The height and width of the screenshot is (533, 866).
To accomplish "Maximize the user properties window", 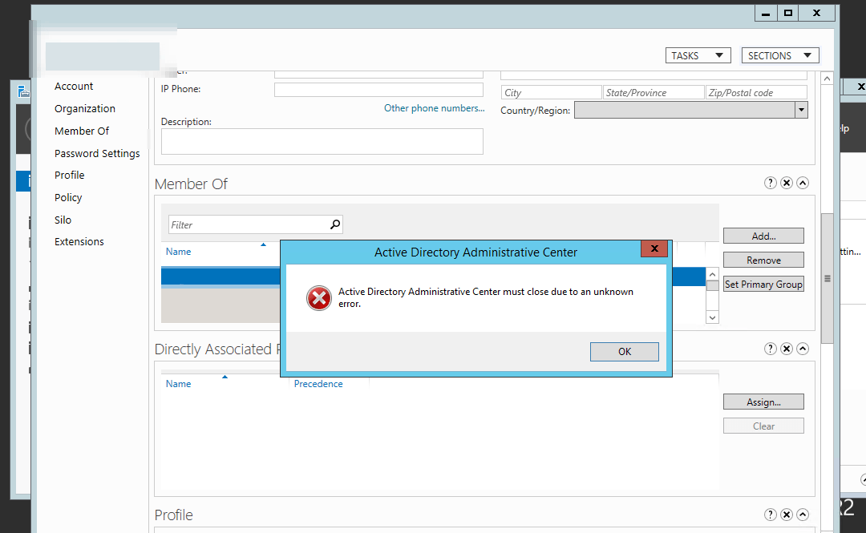I will [788, 14].
